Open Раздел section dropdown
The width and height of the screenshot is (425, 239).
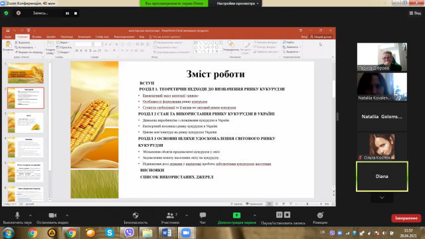[64, 52]
